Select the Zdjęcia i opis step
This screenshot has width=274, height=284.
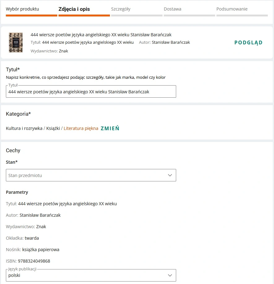point(74,9)
